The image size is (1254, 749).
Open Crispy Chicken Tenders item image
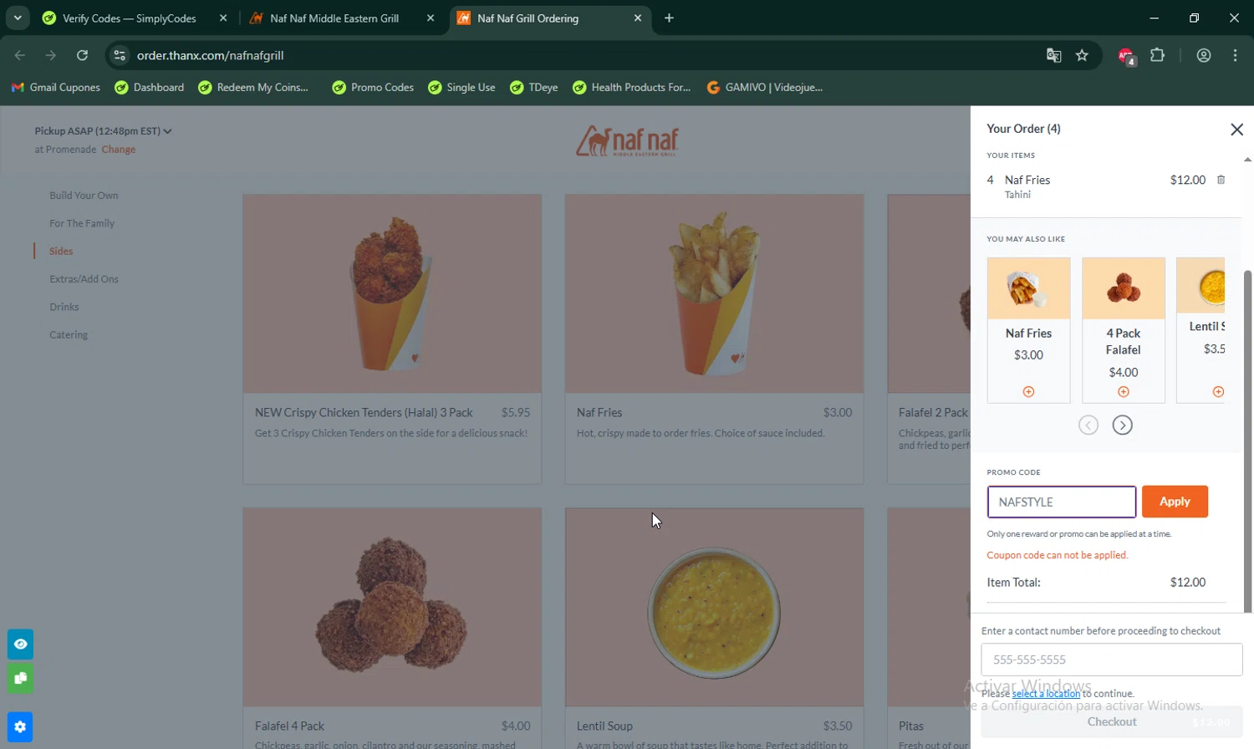[x=392, y=293]
